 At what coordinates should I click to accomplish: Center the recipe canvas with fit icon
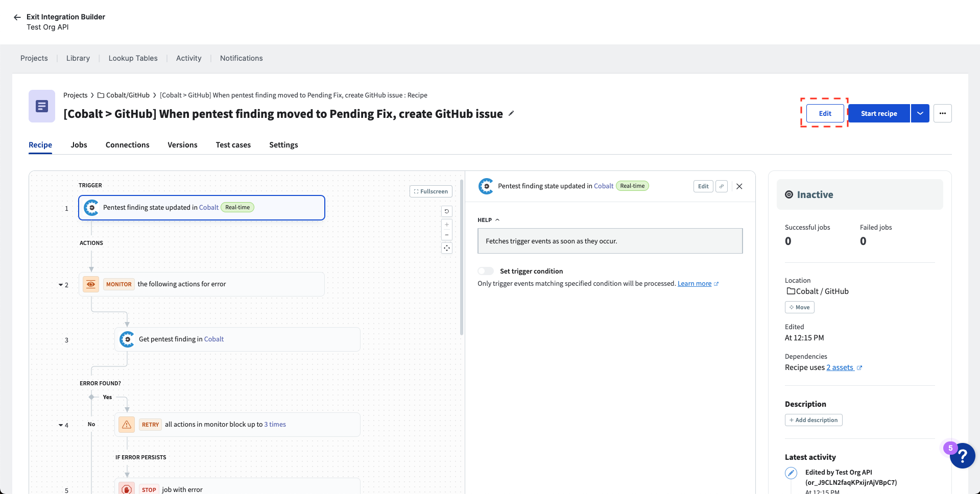point(446,248)
